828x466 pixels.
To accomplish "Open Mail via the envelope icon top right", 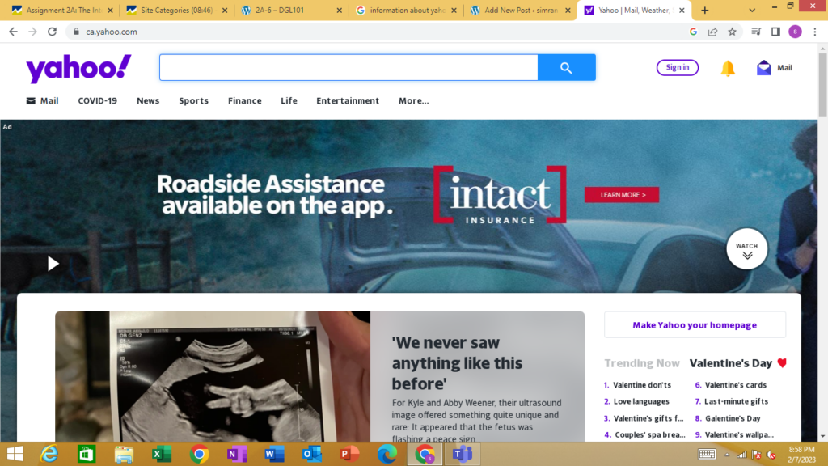I will pos(764,68).
